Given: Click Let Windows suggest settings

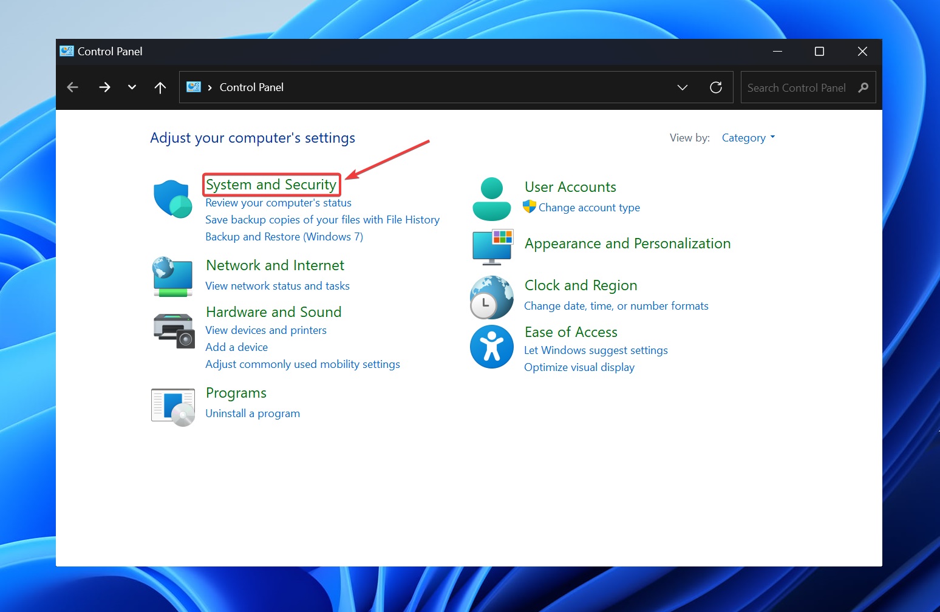Looking at the screenshot, I should 596,350.
